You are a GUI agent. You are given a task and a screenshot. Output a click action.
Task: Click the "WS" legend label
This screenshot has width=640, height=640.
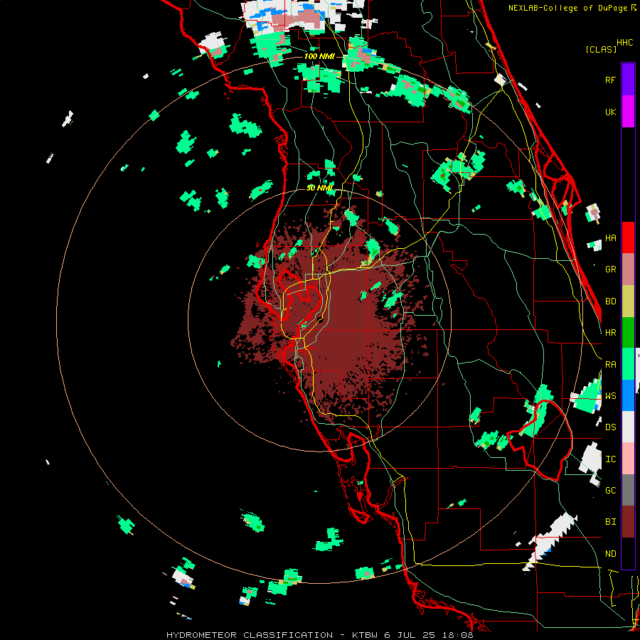pos(610,396)
